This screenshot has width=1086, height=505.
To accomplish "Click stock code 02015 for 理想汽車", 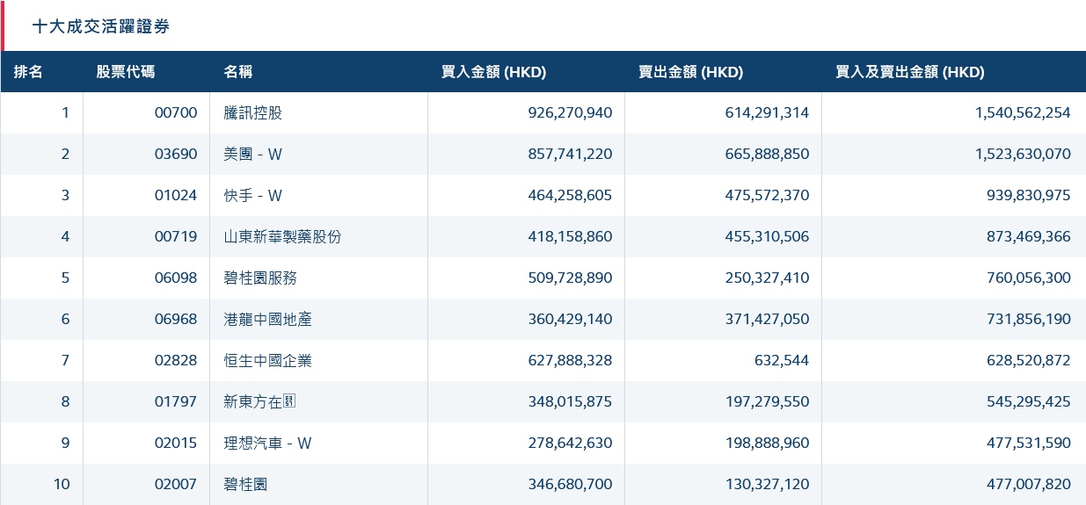I will click(x=176, y=443).
